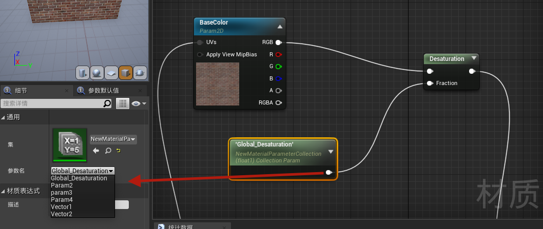Collapse the BaseColor node arrow
Screen dimensions: 543x229
pyautogui.click(x=280, y=26)
